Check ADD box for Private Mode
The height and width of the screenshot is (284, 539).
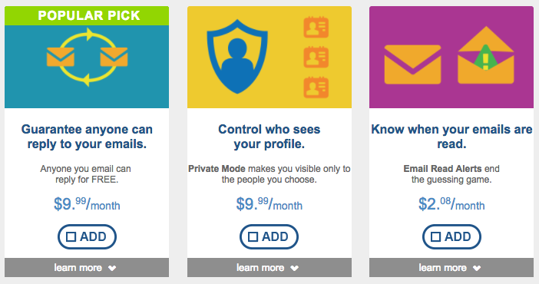pos(269,236)
